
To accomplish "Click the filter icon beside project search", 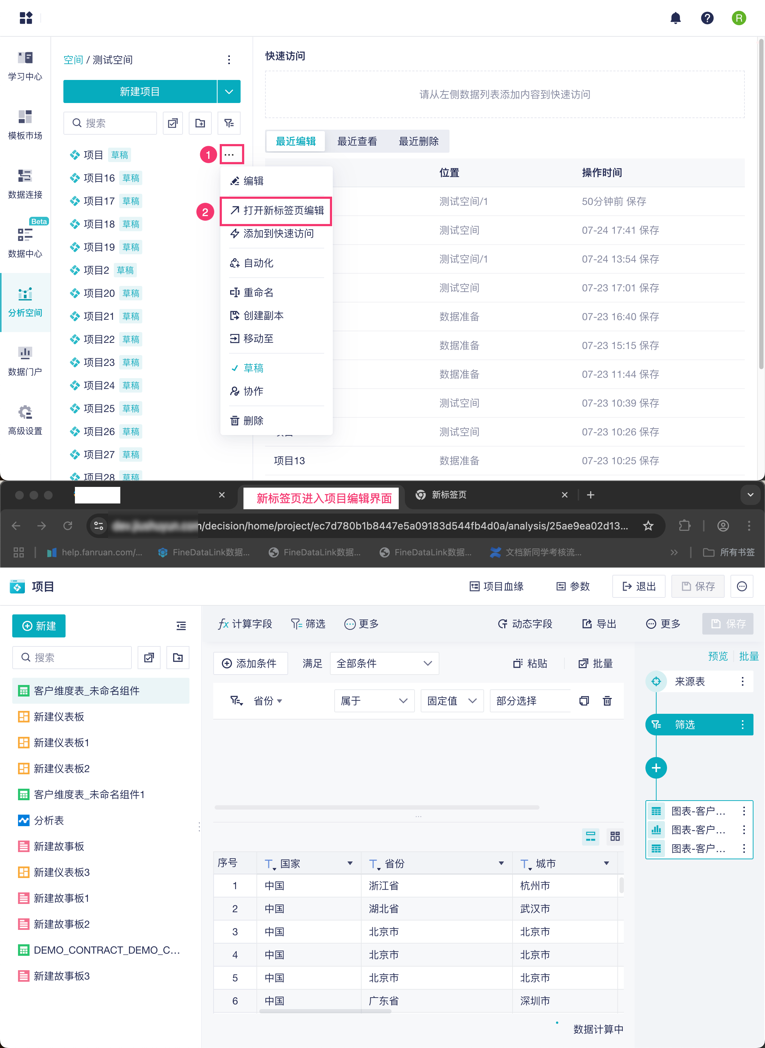I will (x=229, y=123).
